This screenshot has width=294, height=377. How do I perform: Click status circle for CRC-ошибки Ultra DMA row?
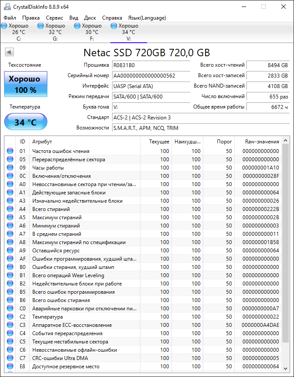tap(10, 358)
